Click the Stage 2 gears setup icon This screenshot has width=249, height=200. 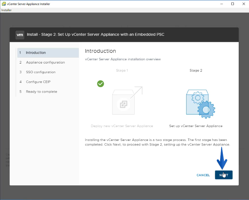(201, 104)
